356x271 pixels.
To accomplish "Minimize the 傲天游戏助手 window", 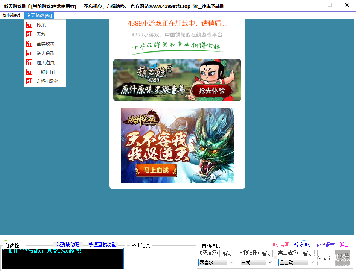I will click(313, 5).
